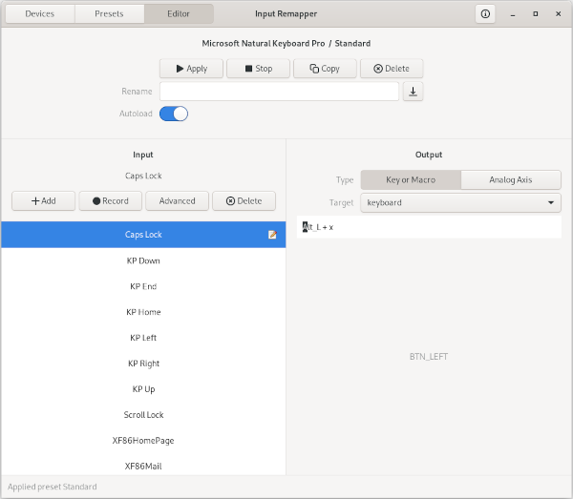This screenshot has height=499, width=573.
Task: Select the Scroll Lock mapping
Action: click(x=143, y=415)
